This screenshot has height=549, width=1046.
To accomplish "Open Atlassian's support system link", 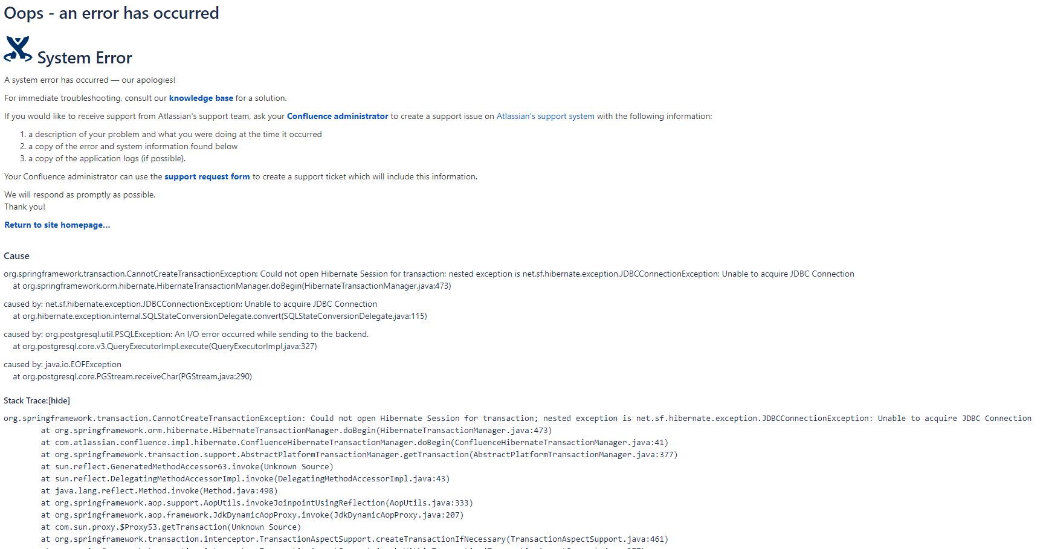I will pos(544,116).
